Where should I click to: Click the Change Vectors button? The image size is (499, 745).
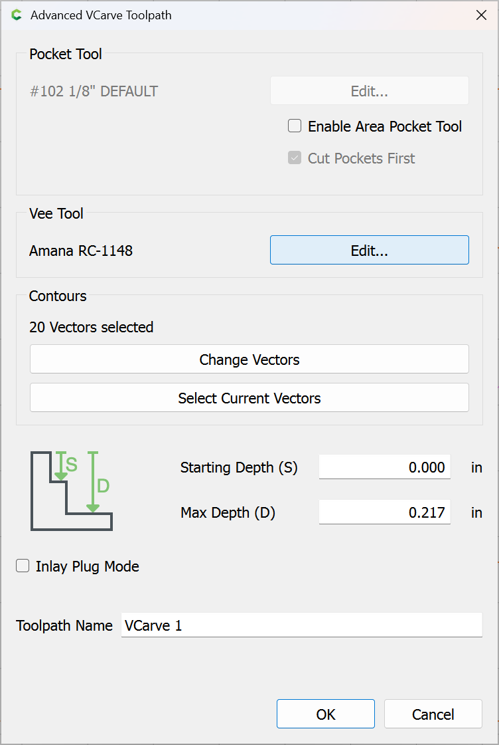tap(249, 360)
